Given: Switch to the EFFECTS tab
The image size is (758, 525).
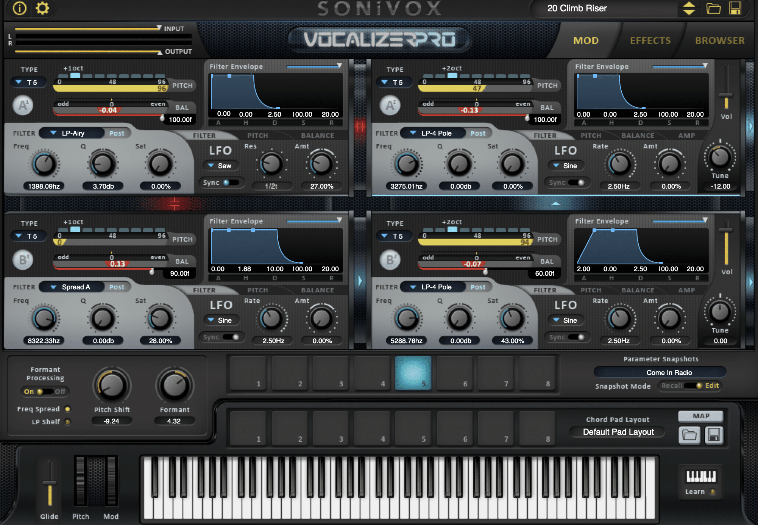Looking at the screenshot, I should click(x=650, y=41).
